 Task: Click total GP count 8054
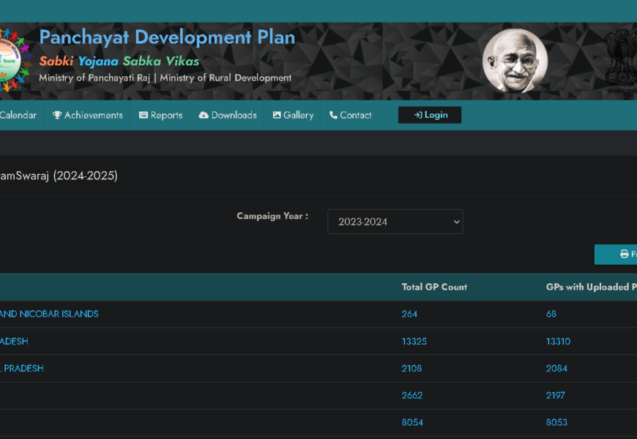click(x=412, y=422)
